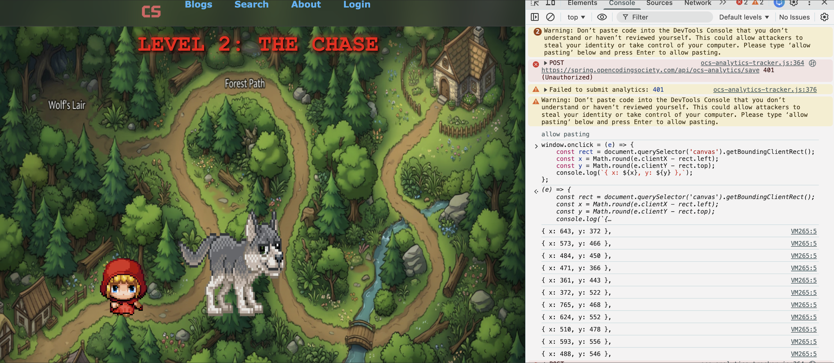Expand the POST error entry

pyautogui.click(x=546, y=63)
